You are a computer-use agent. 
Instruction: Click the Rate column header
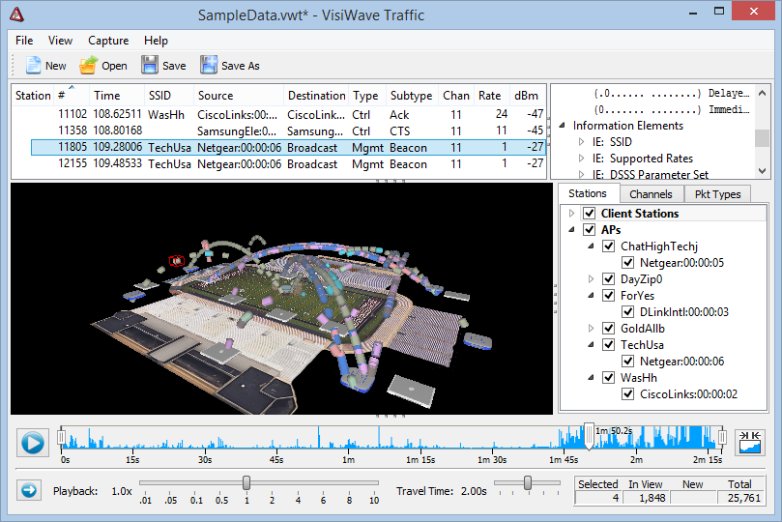[491, 96]
